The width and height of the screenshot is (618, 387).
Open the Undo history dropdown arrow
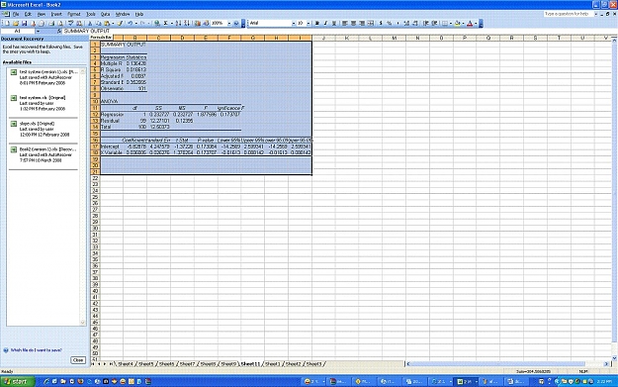pyautogui.click(x=136, y=24)
